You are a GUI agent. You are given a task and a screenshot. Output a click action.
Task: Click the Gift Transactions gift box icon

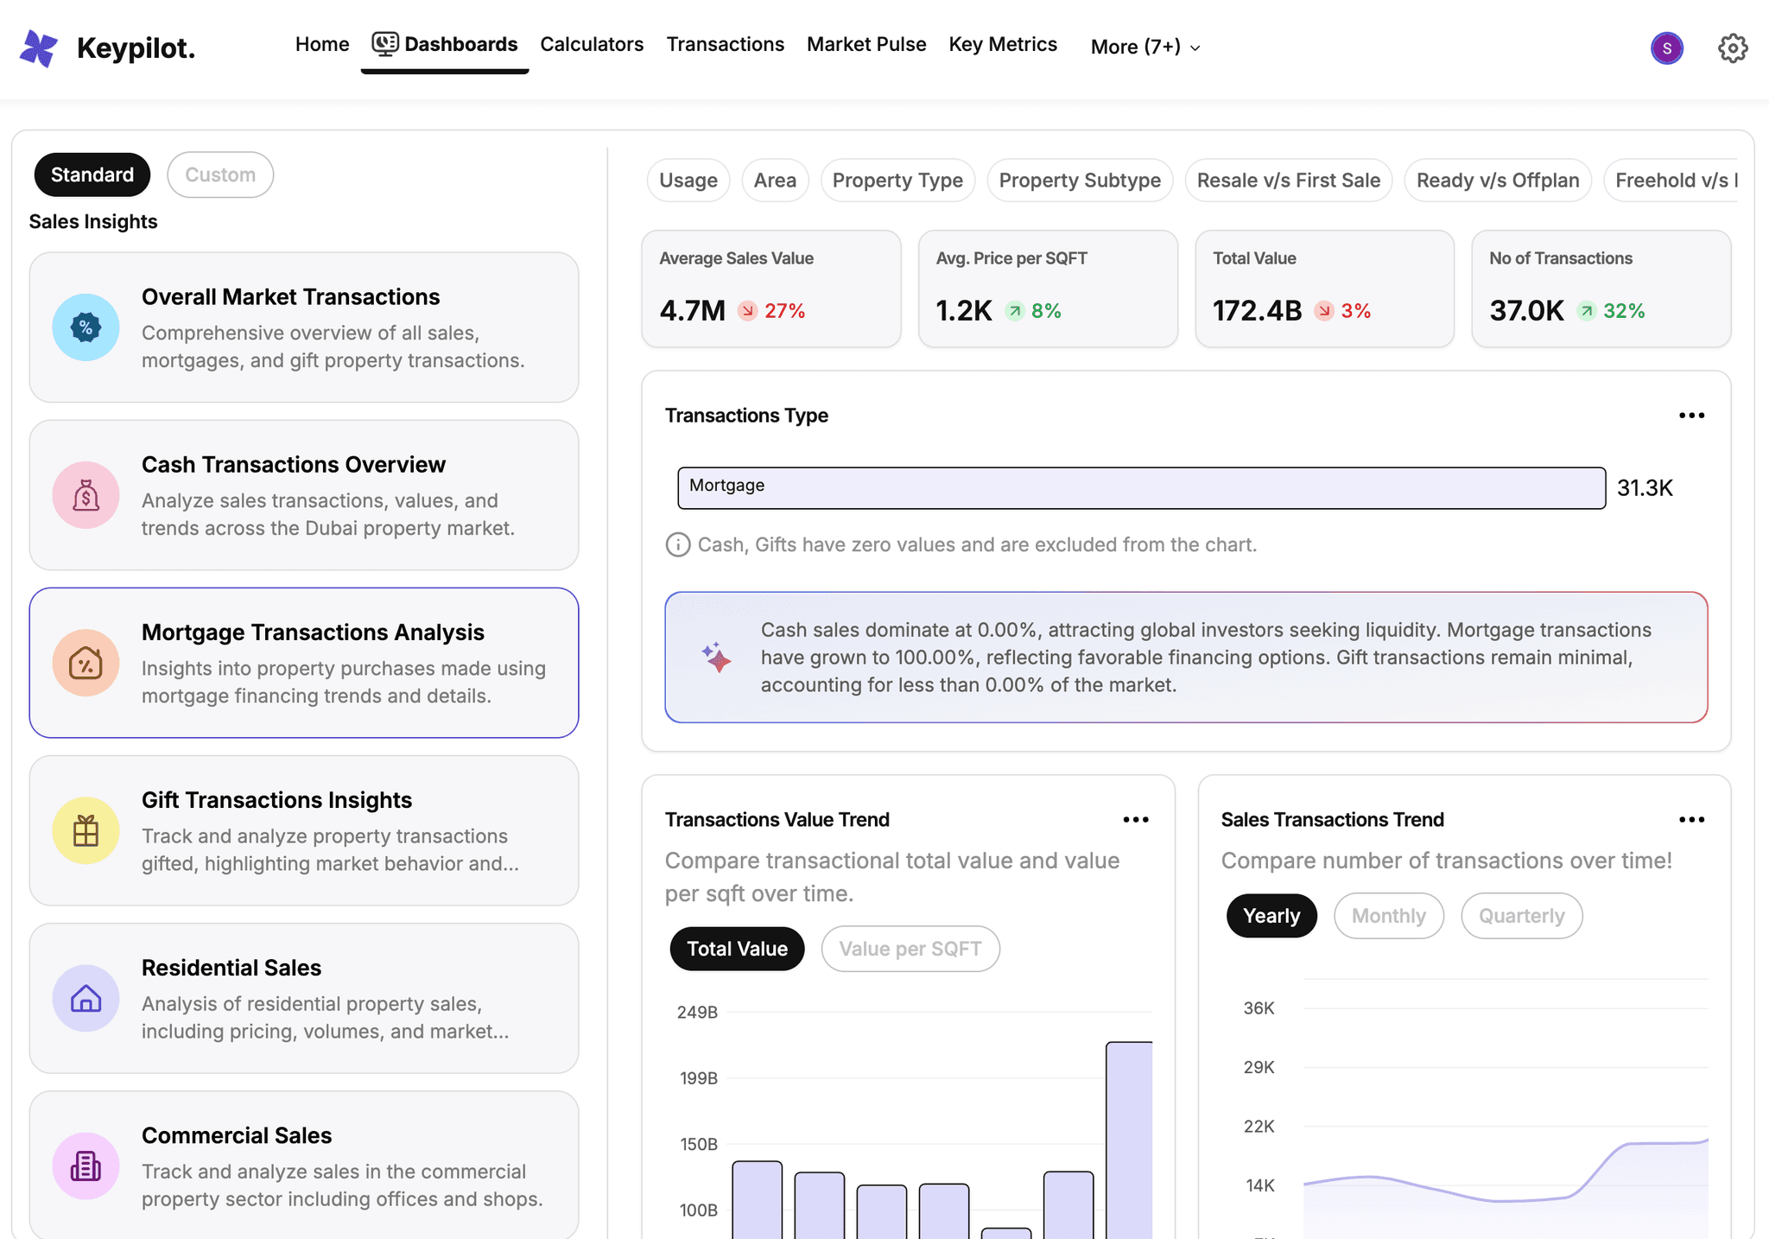(x=86, y=830)
